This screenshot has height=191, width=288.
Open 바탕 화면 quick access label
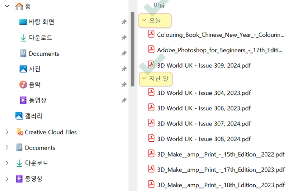click(42, 22)
